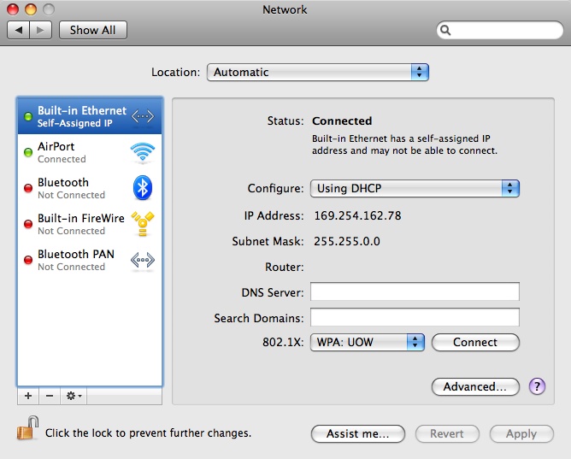Minimize the Network window
The image size is (571, 459).
[x=31, y=9]
